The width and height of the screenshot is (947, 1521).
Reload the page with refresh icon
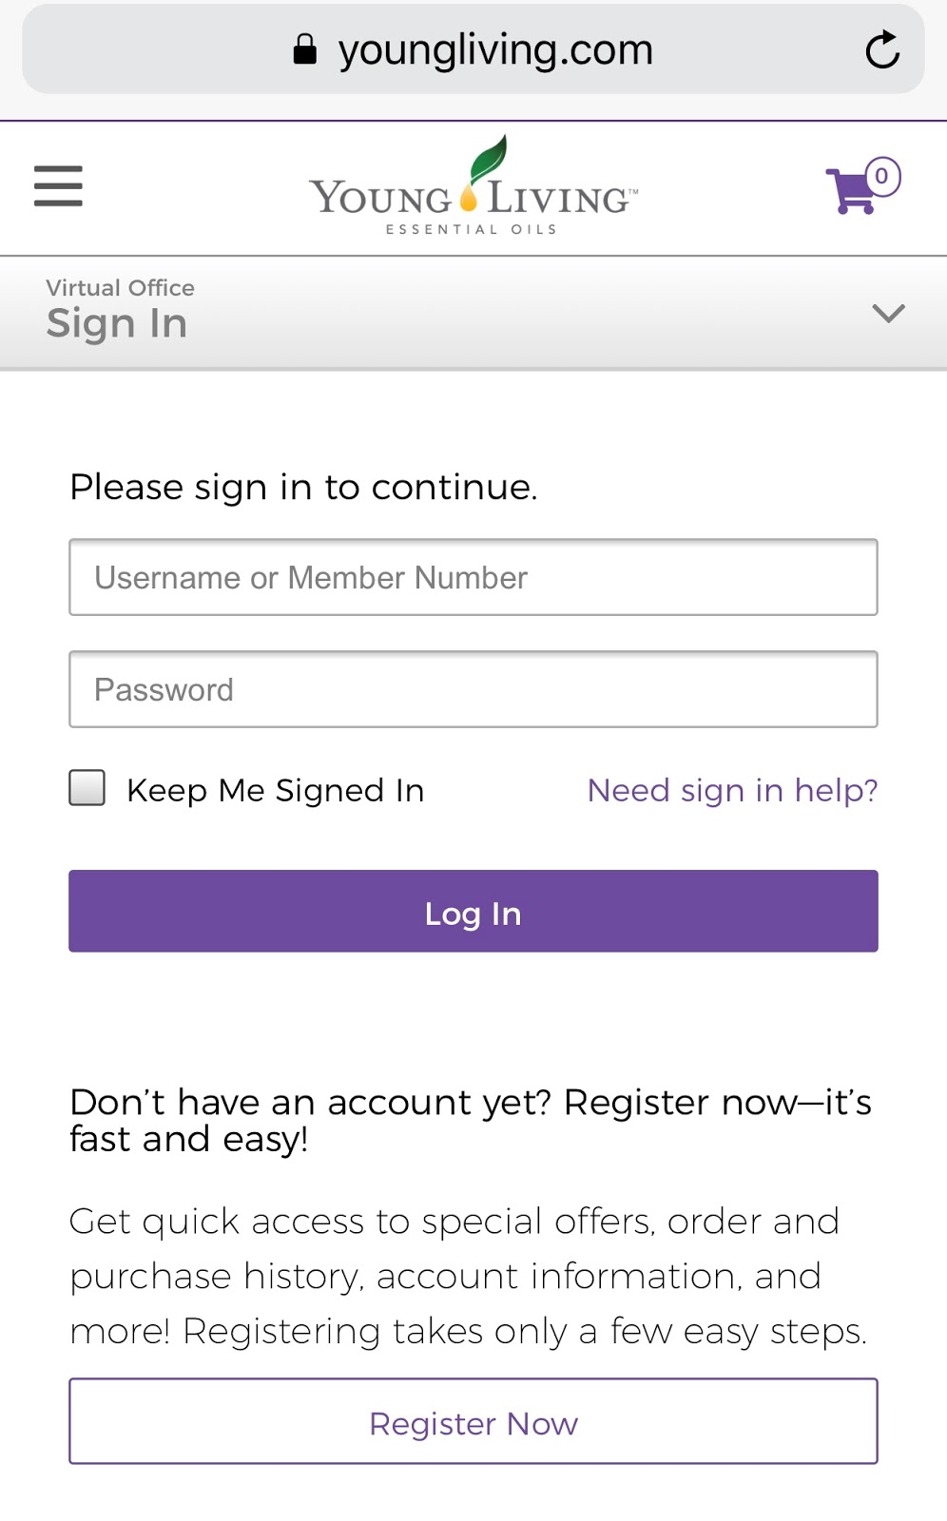point(882,49)
